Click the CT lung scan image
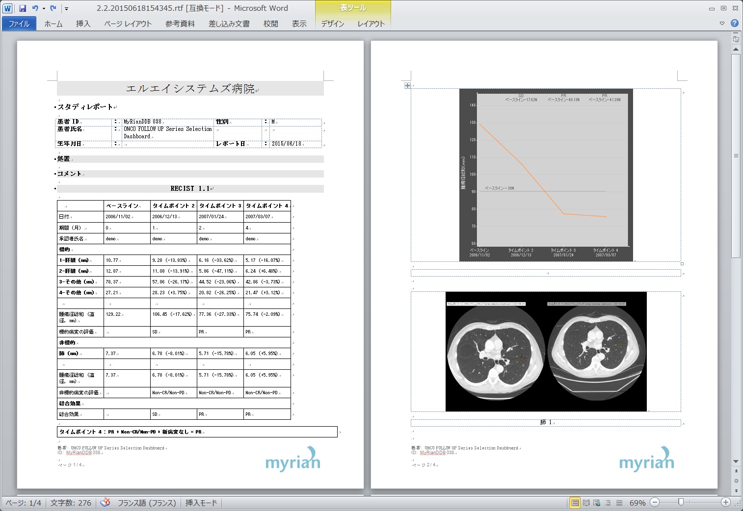 546,352
